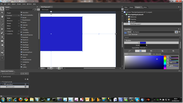Toggle snapping to gridlines
Image resolution: width=183 pixels, height=103 pixels.
point(56,68)
